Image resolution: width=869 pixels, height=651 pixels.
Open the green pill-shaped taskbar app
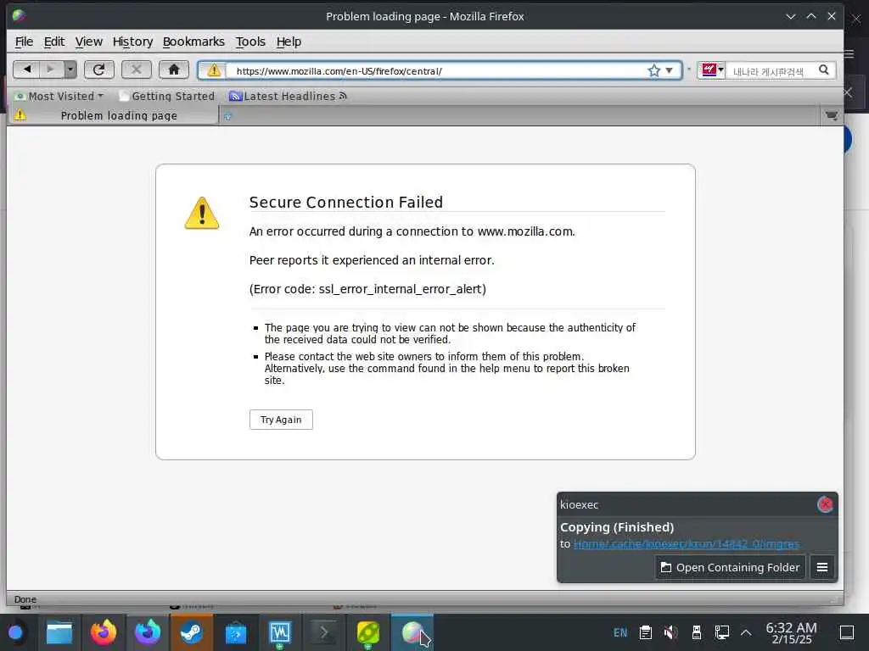tap(368, 632)
